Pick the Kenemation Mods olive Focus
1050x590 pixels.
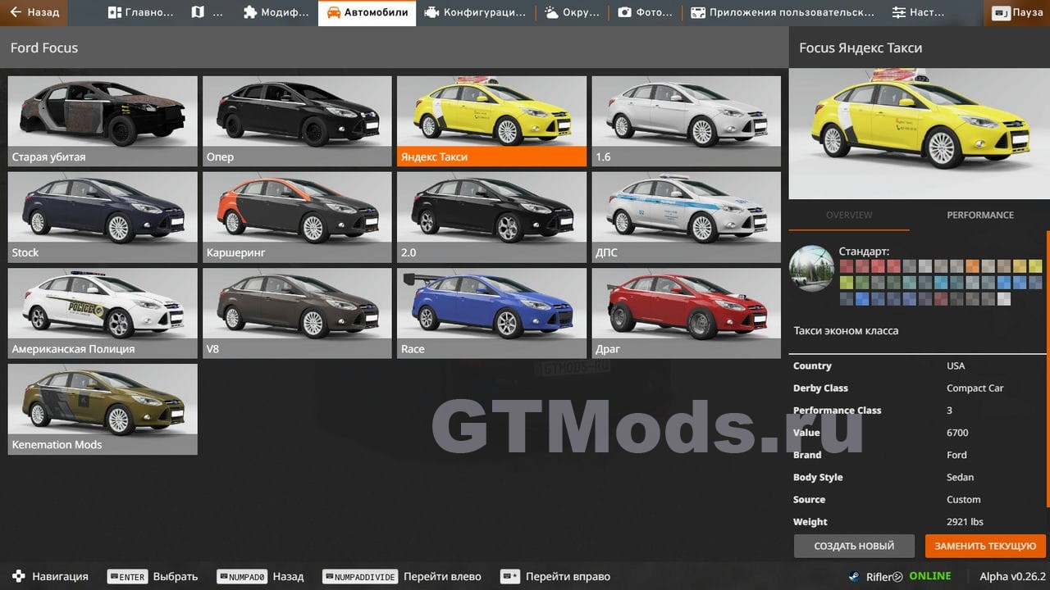(103, 409)
